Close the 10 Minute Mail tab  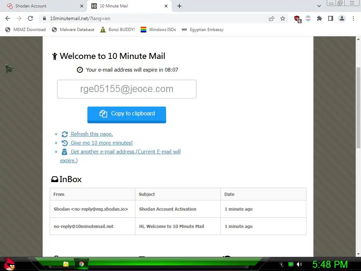pos(166,6)
